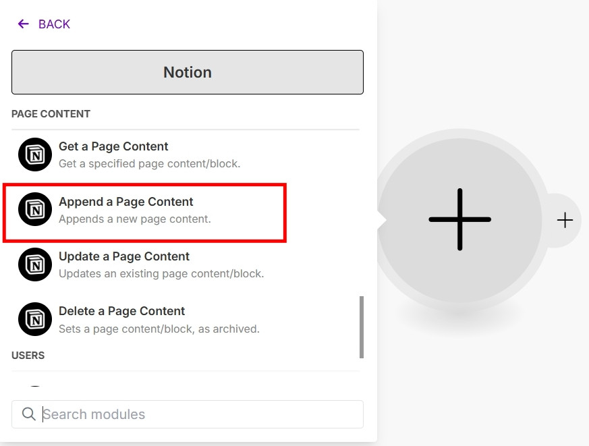
Task: Click the description 'Appends a new page content.'
Action: point(135,219)
